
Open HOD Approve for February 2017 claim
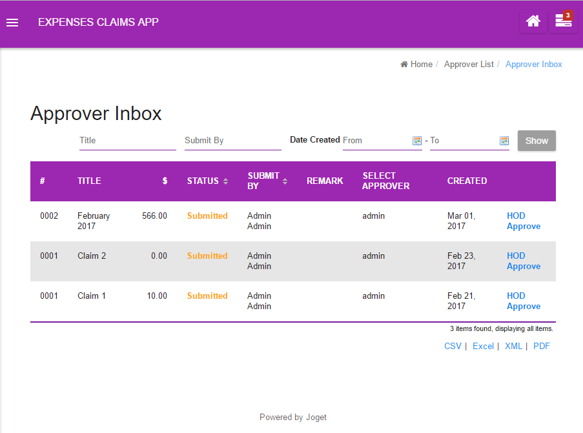point(523,221)
